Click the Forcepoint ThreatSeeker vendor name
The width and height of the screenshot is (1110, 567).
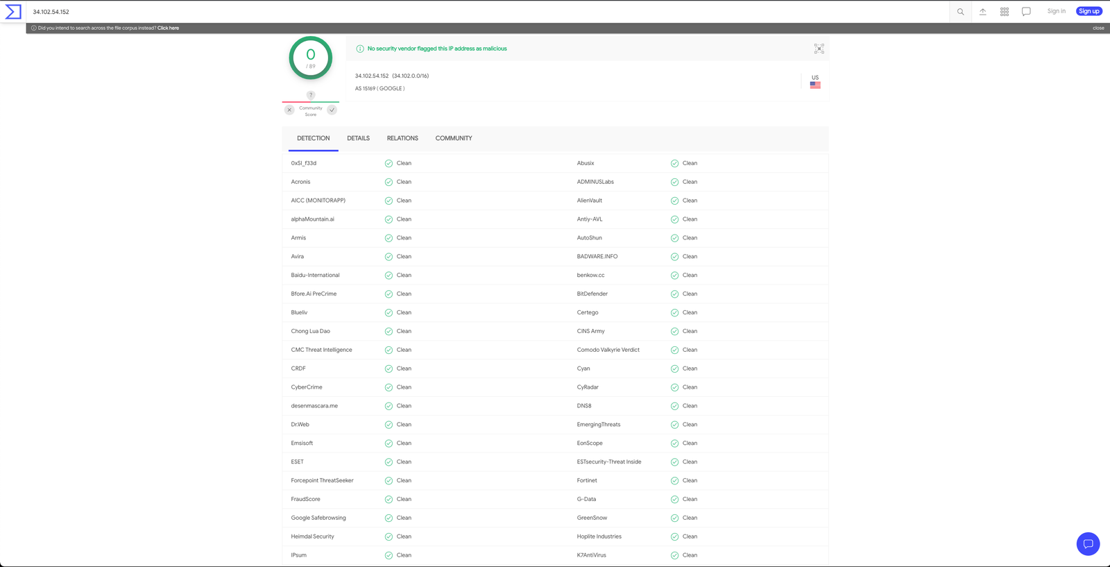click(x=323, y=481)
